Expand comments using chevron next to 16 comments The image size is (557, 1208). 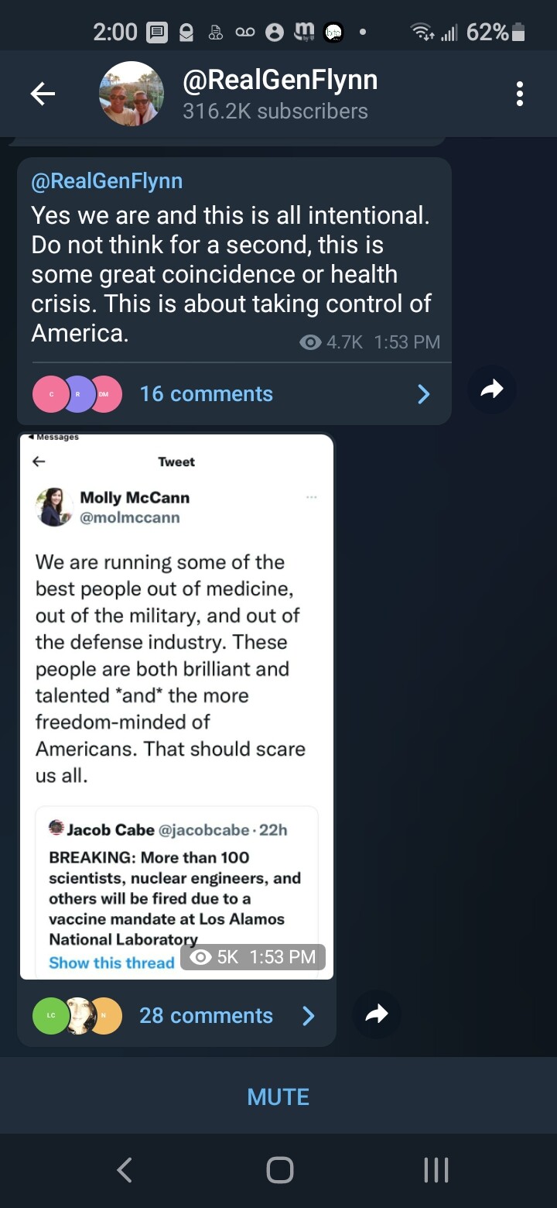point(423,394)
